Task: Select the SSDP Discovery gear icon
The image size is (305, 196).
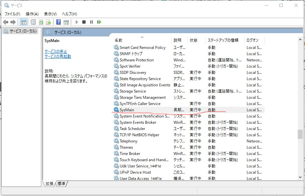Action: tap(116, 72)
